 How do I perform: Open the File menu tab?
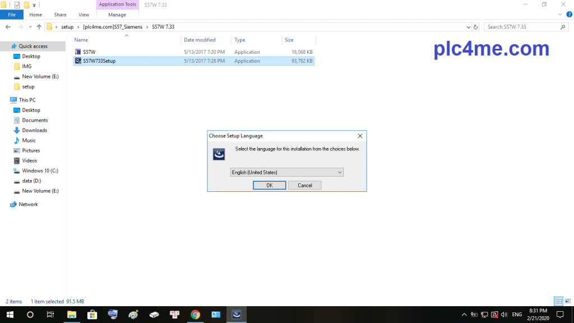click(x=12, y=15)
